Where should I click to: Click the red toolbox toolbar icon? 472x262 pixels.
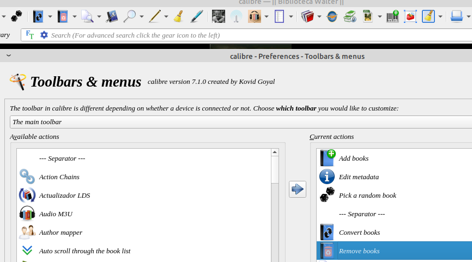410,16
